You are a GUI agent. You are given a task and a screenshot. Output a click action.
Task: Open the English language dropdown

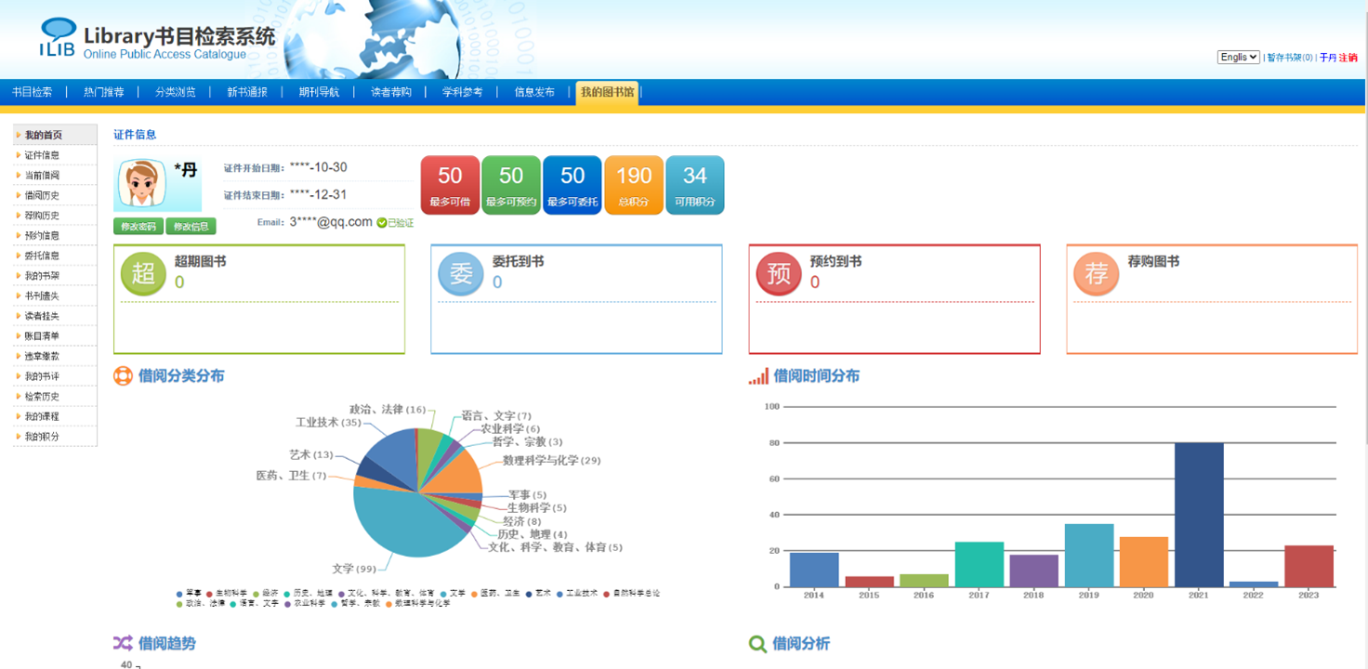(1238, 58)
